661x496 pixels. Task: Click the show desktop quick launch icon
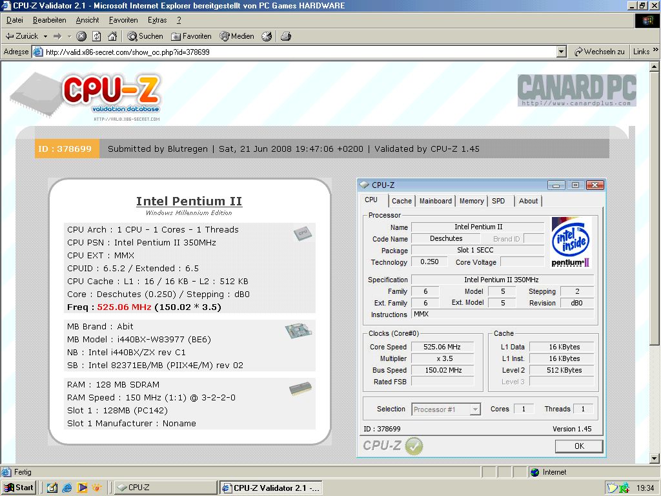pyautogui.click(x=52, y=488)
